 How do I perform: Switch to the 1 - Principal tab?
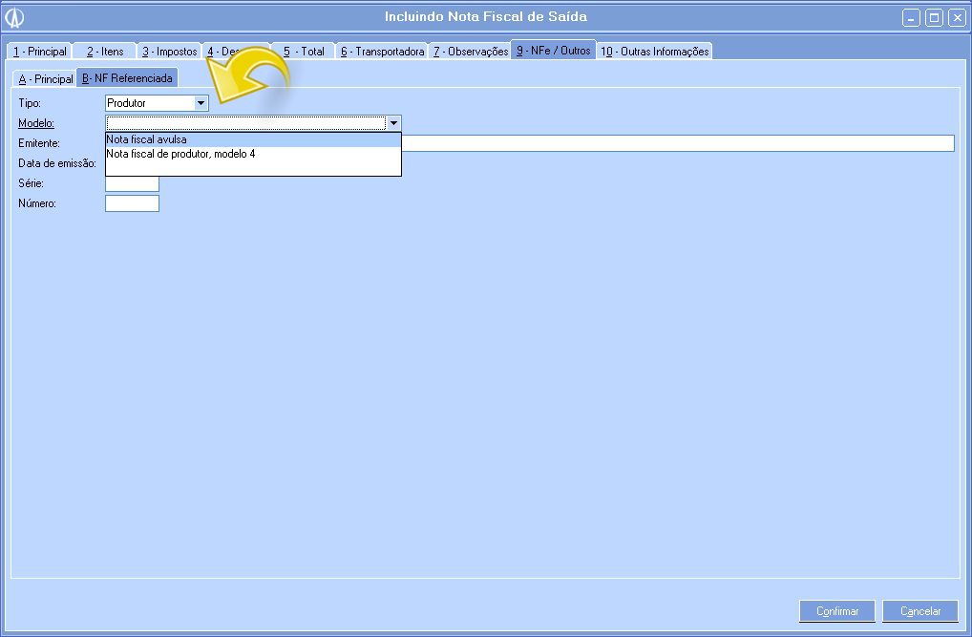pyautogui.click(x=39, y=52)
